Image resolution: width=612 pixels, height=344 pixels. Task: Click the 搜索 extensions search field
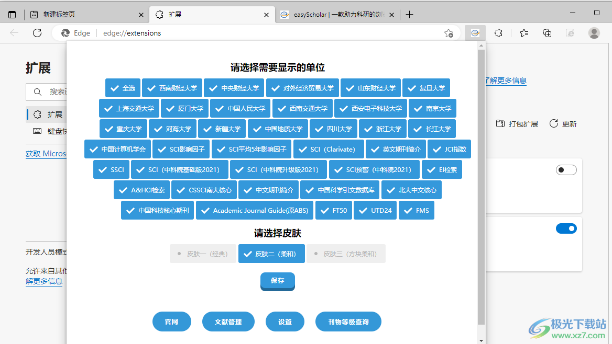[x=46, y=91]
